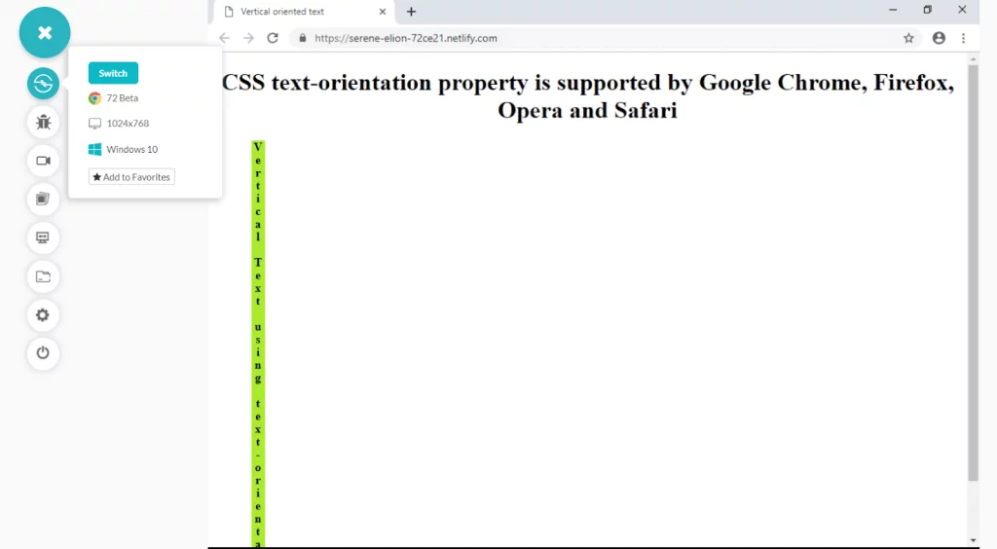
Task: Minimize the browser window
Action: (893, 10)
